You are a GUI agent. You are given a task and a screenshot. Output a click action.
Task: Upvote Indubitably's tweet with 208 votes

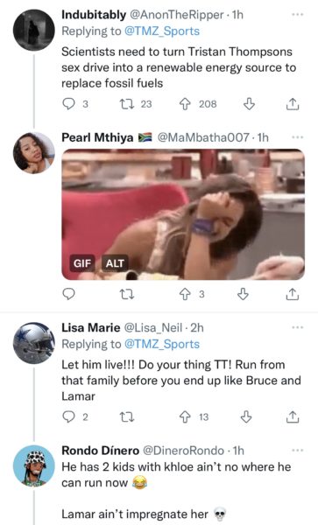pyautogui.click(x=185, y=104)
